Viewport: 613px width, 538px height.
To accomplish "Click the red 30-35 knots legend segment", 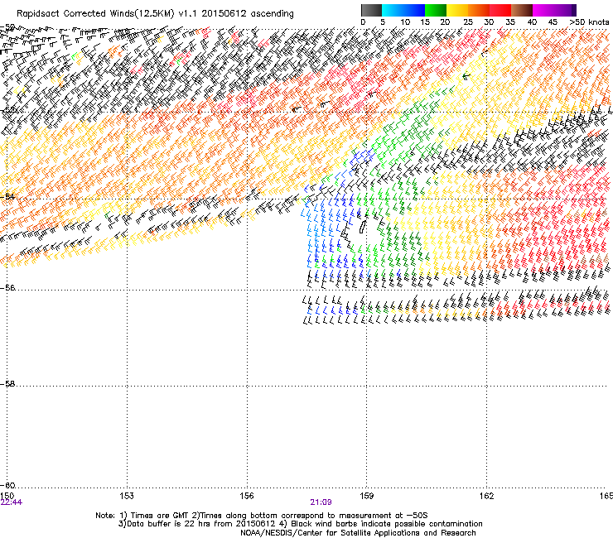I will pos(500,10).
